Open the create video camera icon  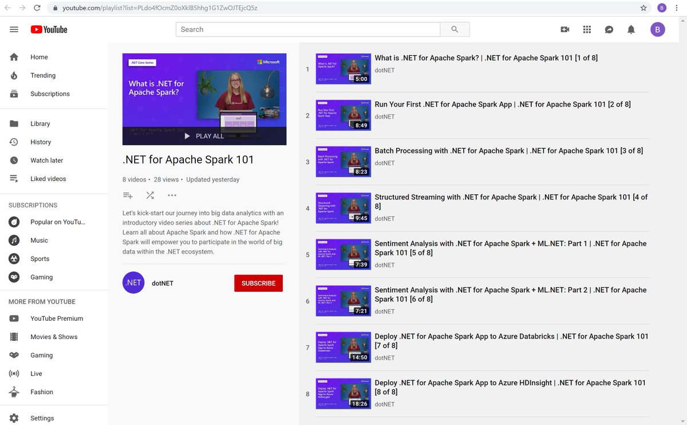point(565,29)
